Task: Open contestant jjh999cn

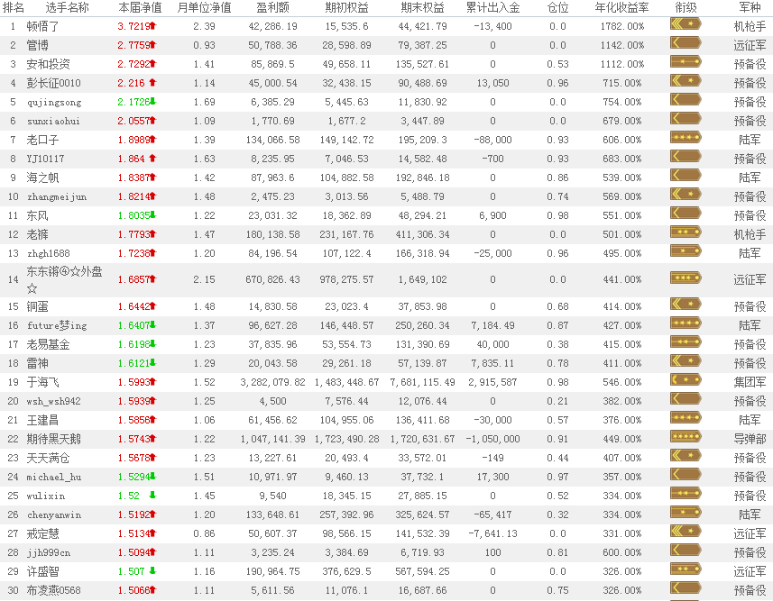Action: click(x=49, y=552)
